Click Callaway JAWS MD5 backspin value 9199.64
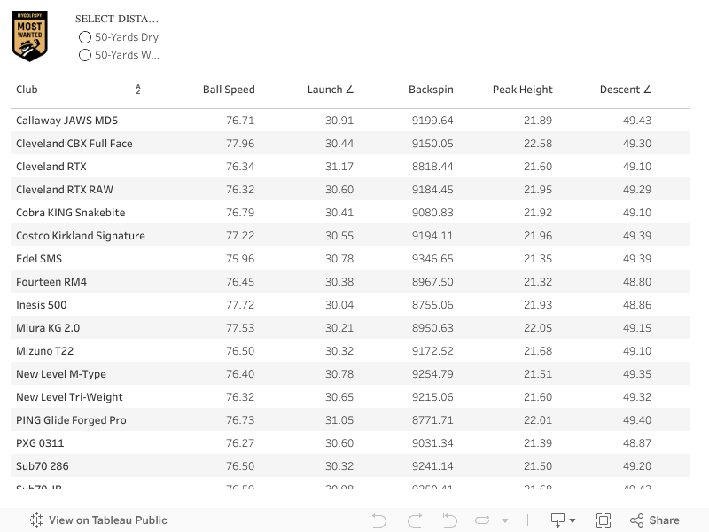Image resolution: width=709 pixels, height=532 pixels. [432, 121]
